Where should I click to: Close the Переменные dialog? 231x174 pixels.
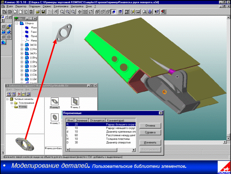pyautogui.click(x=161, y=113)
